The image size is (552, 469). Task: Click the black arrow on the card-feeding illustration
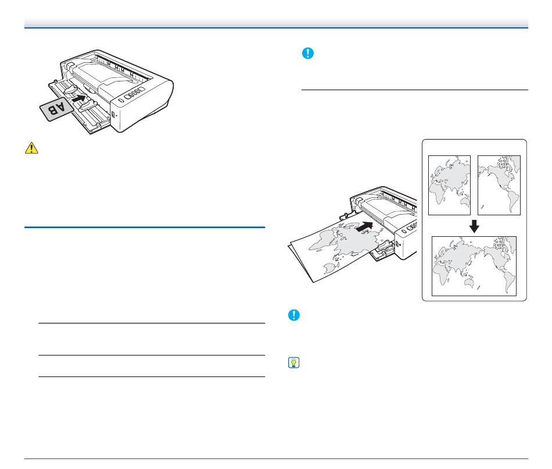pyautogui.click(x=78, y=98)
